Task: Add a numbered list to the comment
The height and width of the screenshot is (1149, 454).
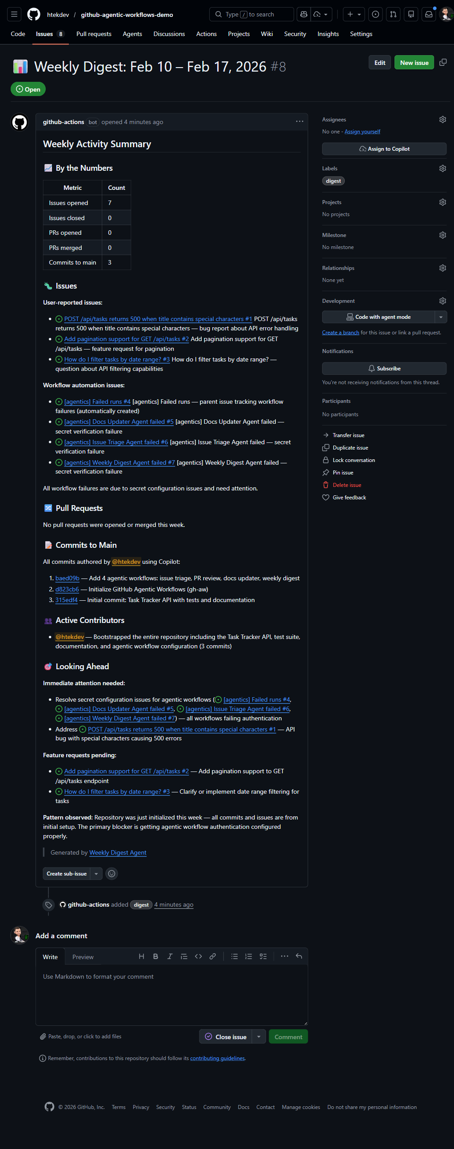Action: [x=249, y=956]
